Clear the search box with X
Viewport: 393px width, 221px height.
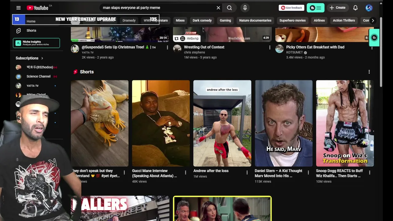(218, 8)
